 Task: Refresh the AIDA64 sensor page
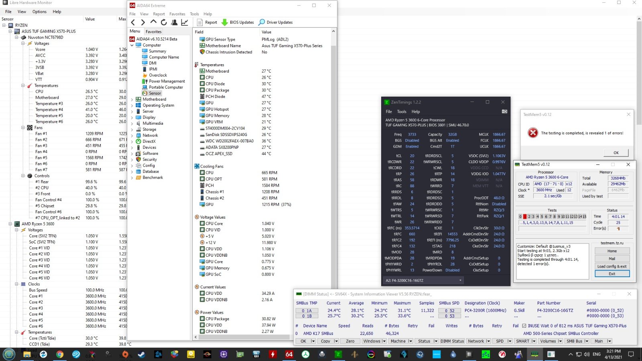click(x=164, y=22)
